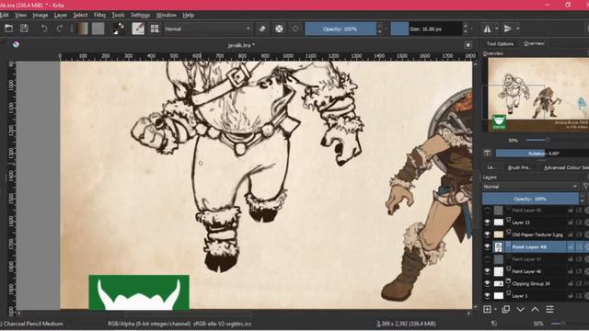Click the brush Size slider
The height and width of the screenshot is (331, 589).
[x=426, y=29]
